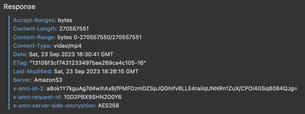
Task: Click the Content-Type header label
Action: pos(33,46)
